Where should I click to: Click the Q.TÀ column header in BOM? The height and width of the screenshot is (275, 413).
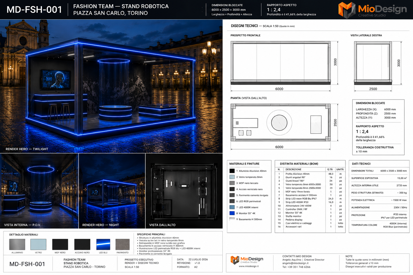click(330, 169)
